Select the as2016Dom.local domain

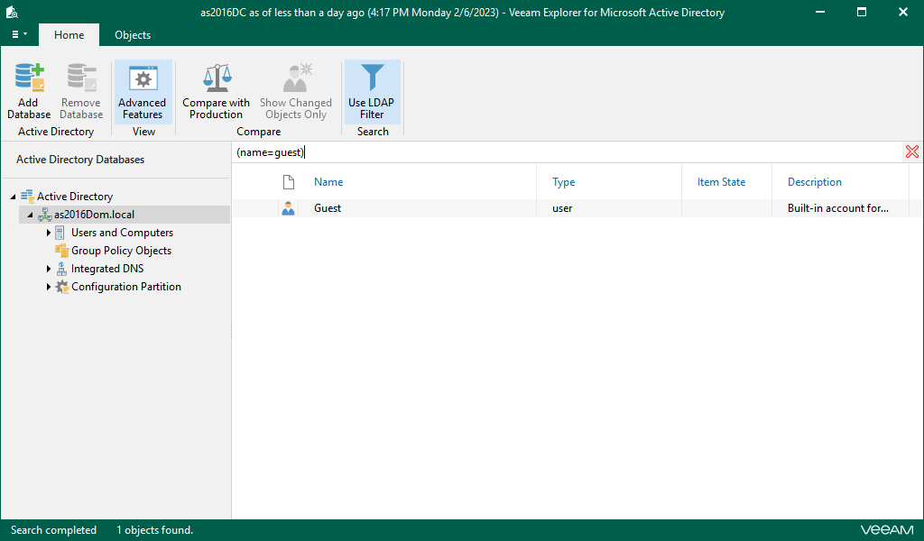tap(94, 215)
